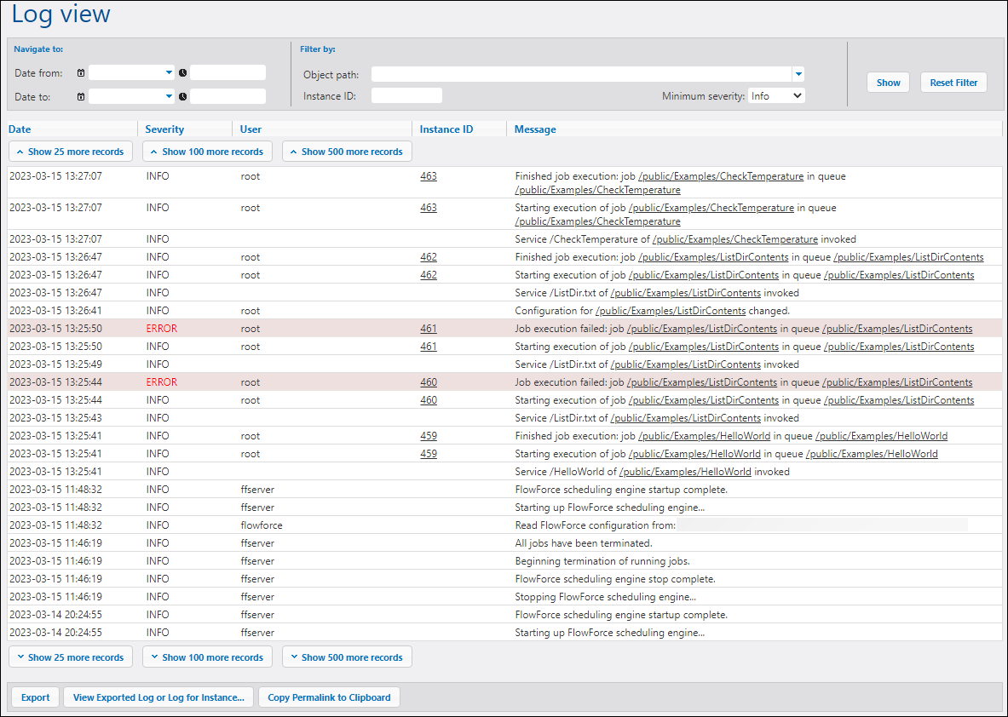Click the calendar icon beside Date from

81,73
